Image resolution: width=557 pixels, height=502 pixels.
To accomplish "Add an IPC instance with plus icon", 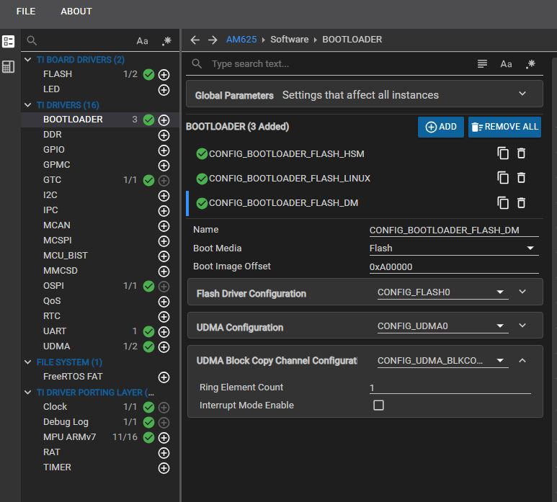I will point(164,211).
